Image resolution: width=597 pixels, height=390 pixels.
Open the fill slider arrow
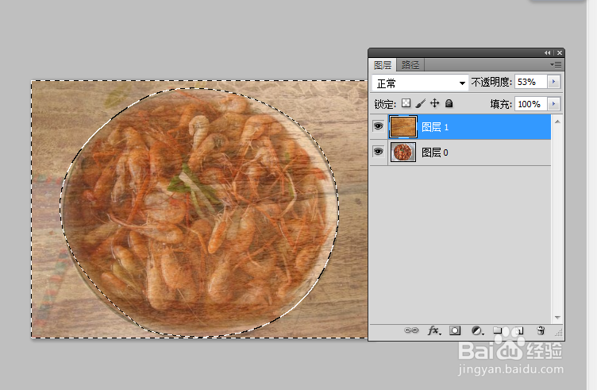tap(553, 104)
